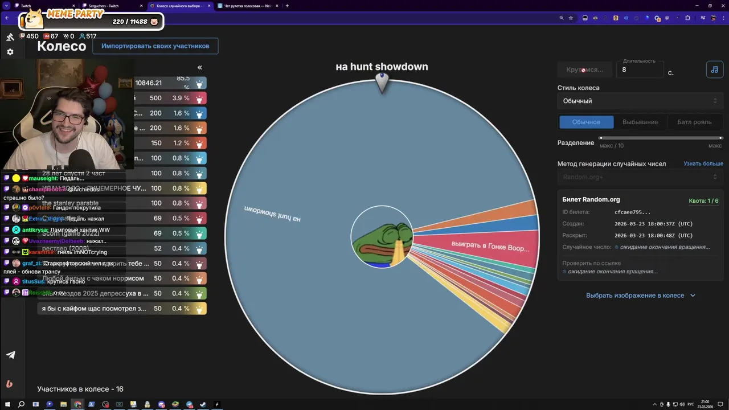Open a new browser tab
The width and height of the screenshot is (729, 410).
[287, 6]
